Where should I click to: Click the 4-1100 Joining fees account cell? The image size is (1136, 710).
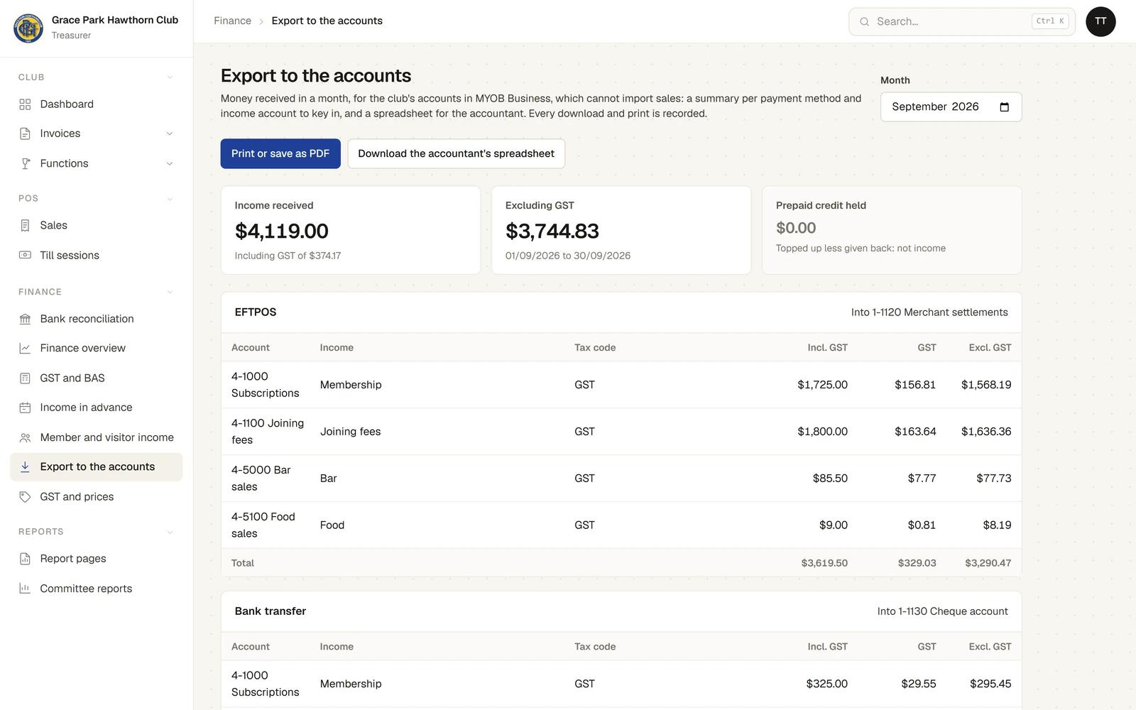[x=268, y=432]
